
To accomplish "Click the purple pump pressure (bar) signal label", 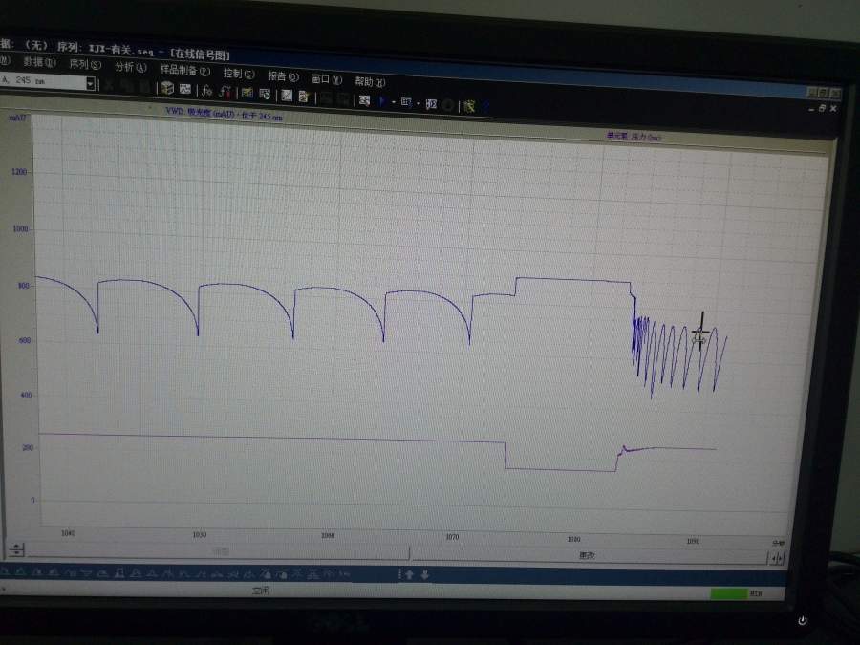I will click(634, 137).
